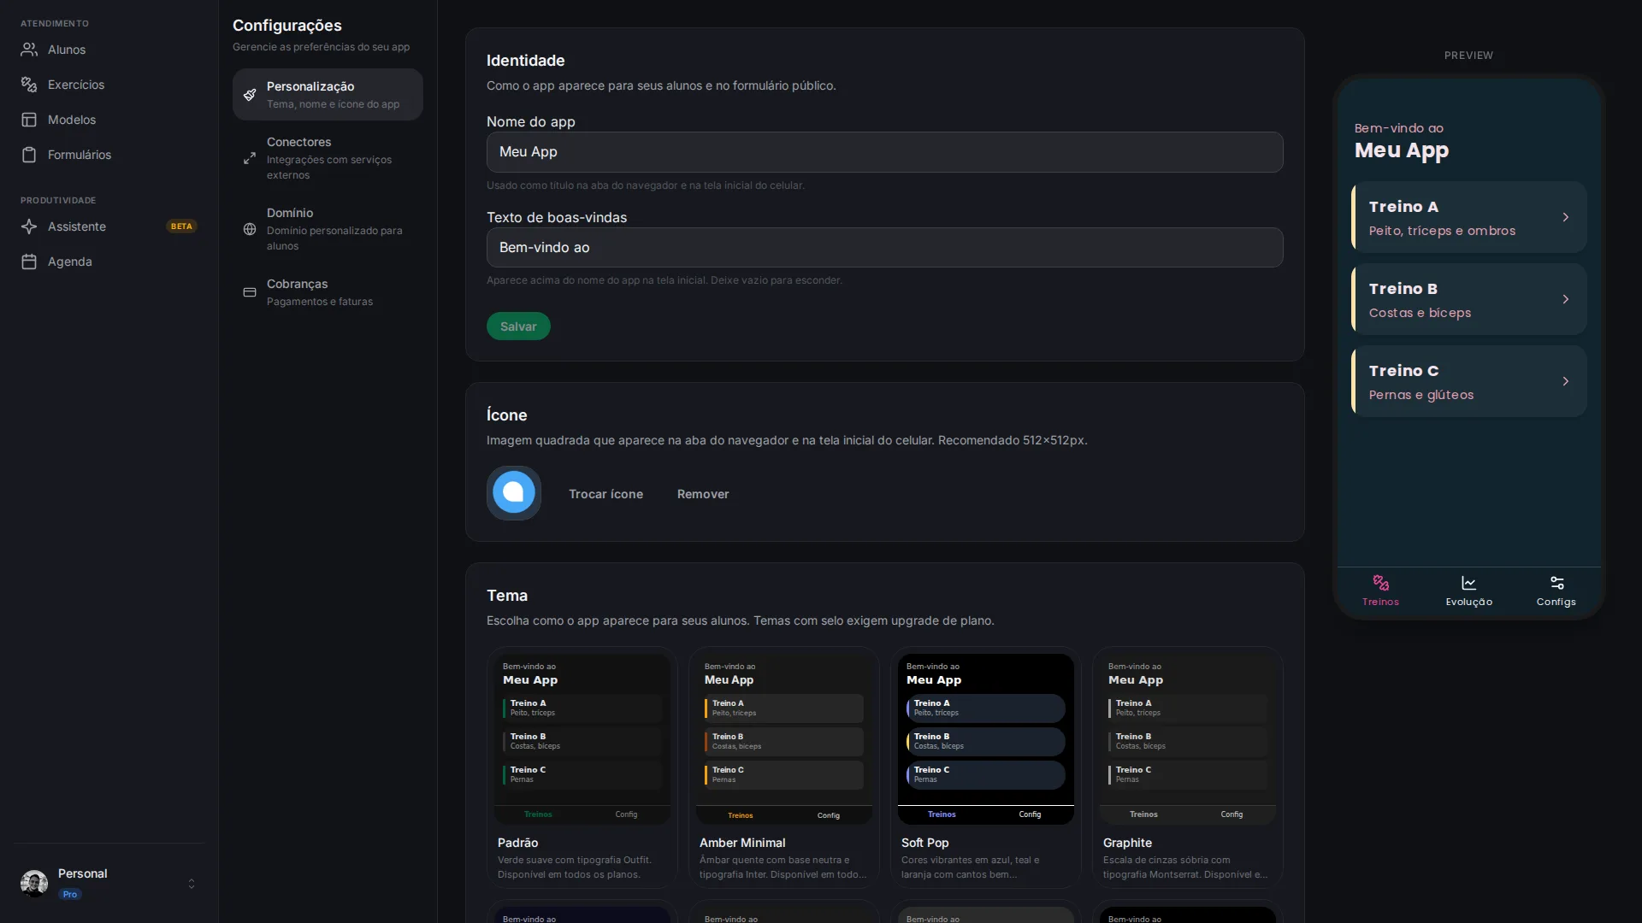Viewport: 1642px width, 923px height.
Task: Open the Modelos menu item
Action: click(x=109, y=120)
